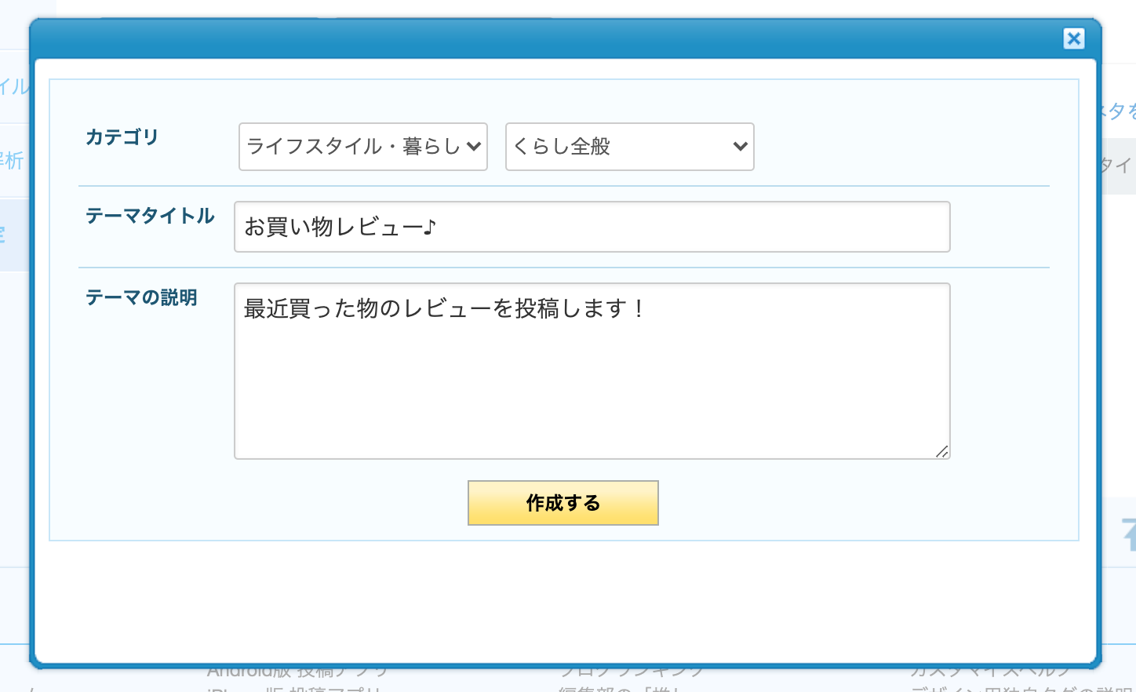Click the カテゴリ label

[122, 137]
